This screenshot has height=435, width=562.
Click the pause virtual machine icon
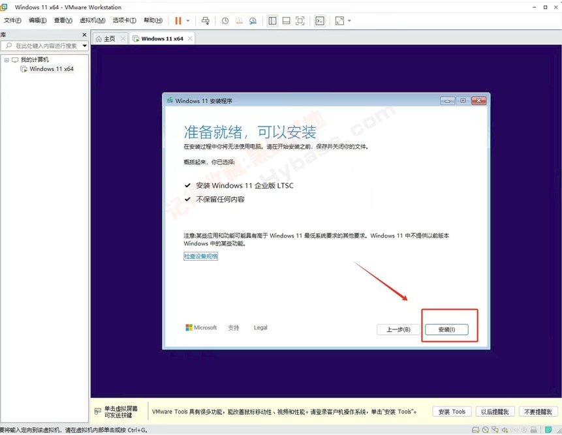point(178,21)
